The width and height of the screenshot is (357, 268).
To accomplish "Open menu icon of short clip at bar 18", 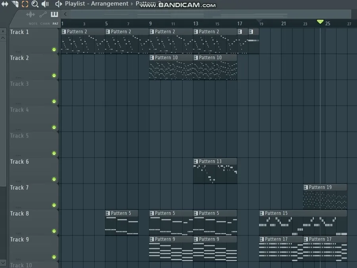I will [251, 32].
